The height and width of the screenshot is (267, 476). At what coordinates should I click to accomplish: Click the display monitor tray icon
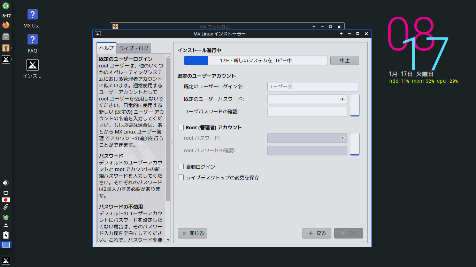[6, 193]
